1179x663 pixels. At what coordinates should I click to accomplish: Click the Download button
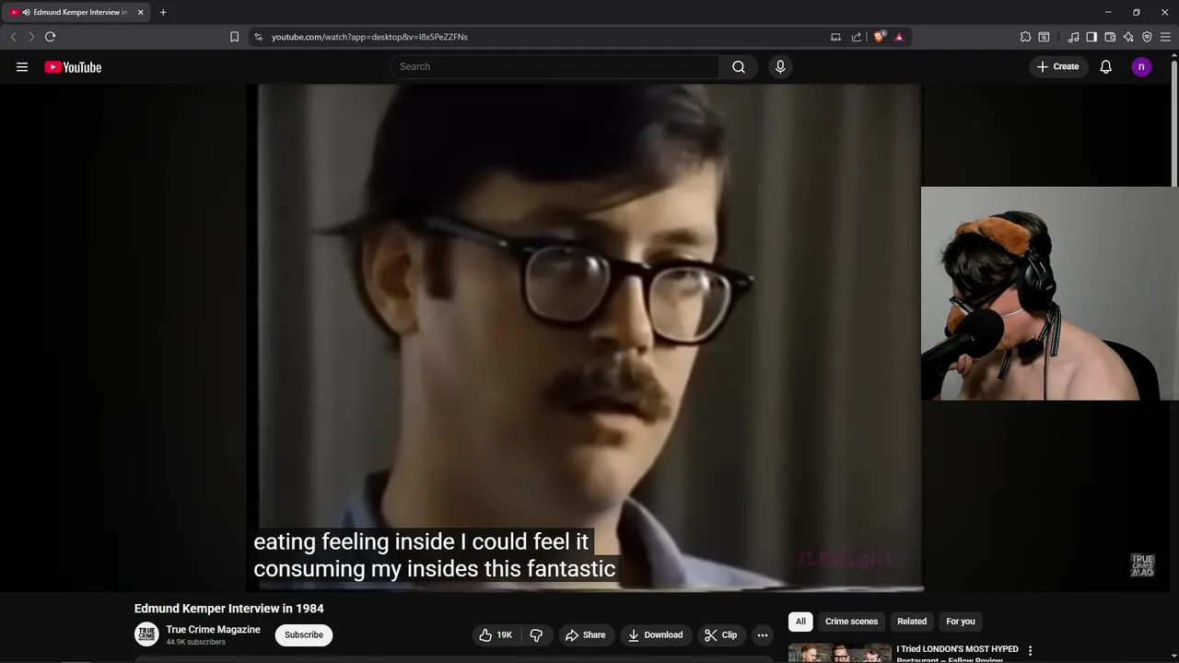pyautogui.click(x=655, y=634)
